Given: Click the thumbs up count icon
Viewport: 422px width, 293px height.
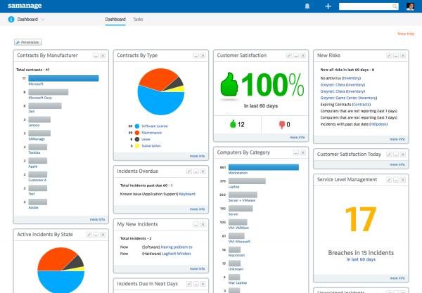Looking at the screenshot, I should [x=233, y=125].
